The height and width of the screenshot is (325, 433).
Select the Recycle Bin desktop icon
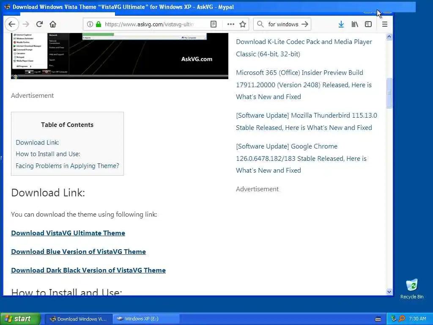[412, 289]
